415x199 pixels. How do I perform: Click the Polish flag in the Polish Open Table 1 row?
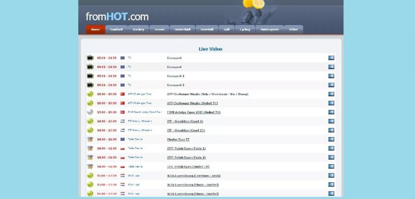(x=122, y=148)
